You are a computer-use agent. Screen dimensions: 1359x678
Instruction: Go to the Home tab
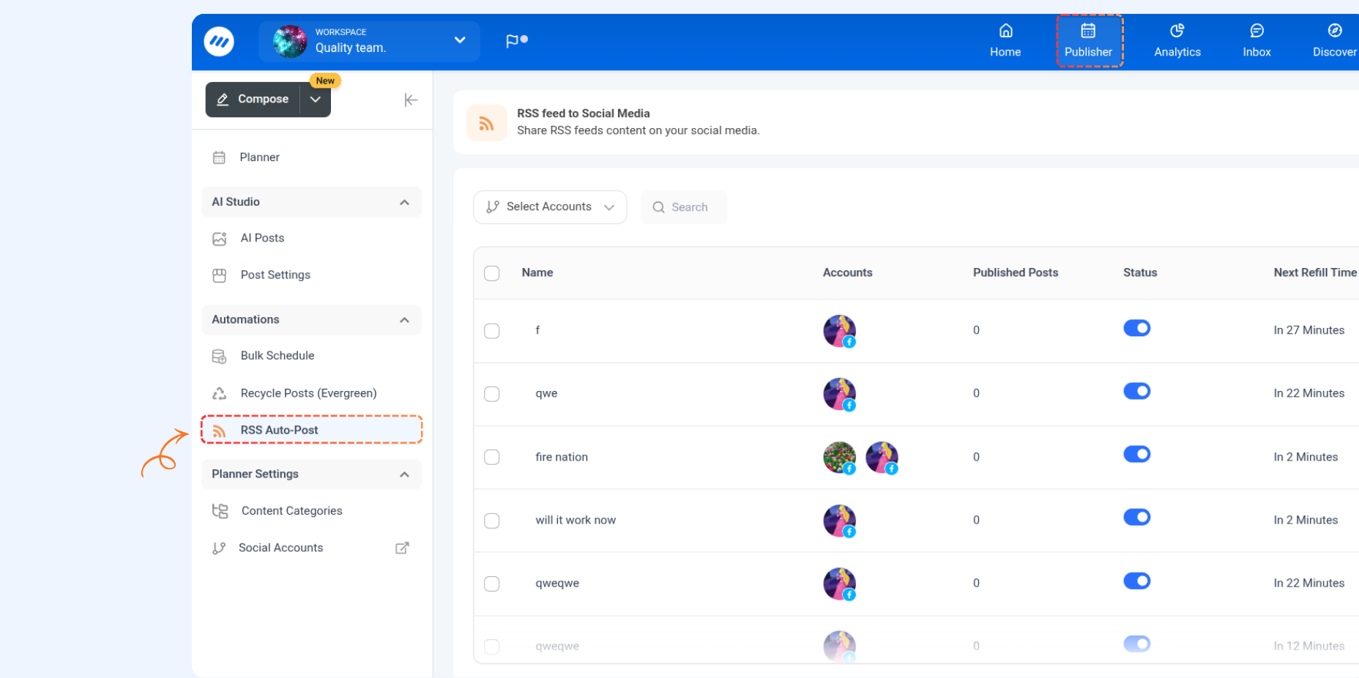point(1005,41)
